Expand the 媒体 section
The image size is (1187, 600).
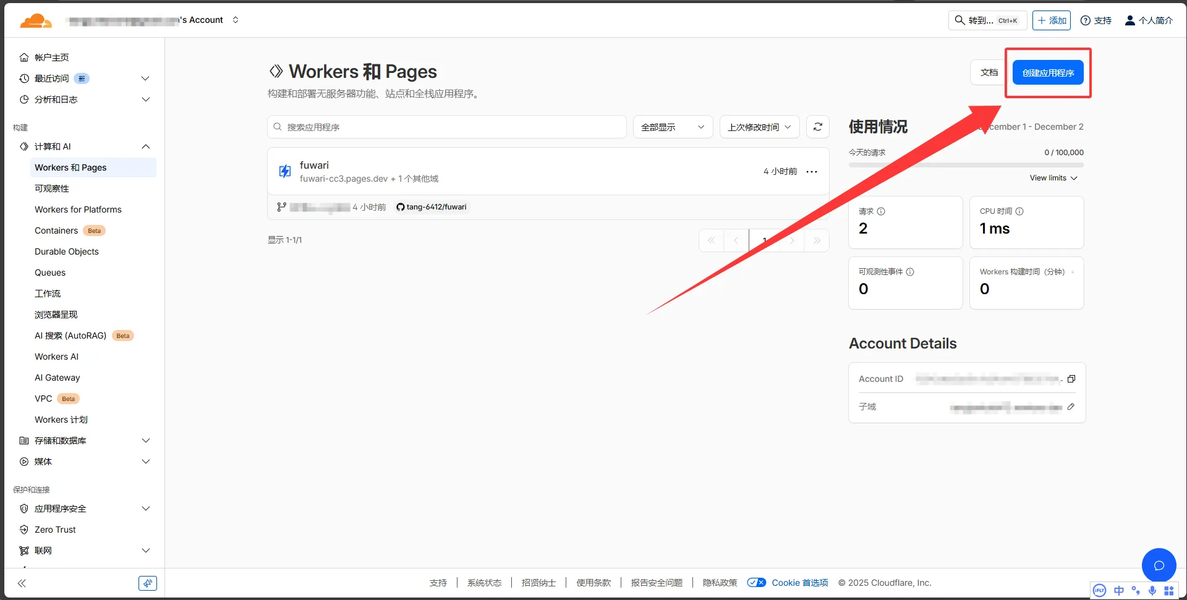click(x=146, y=462)
